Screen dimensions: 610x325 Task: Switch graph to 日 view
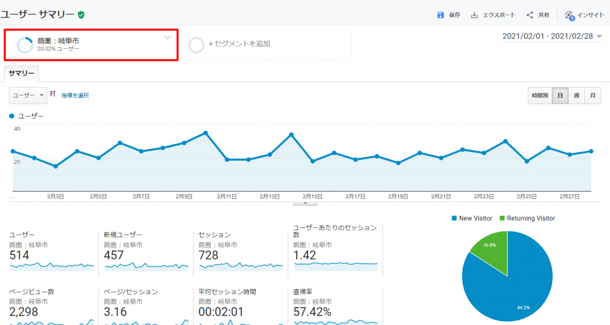560,96
